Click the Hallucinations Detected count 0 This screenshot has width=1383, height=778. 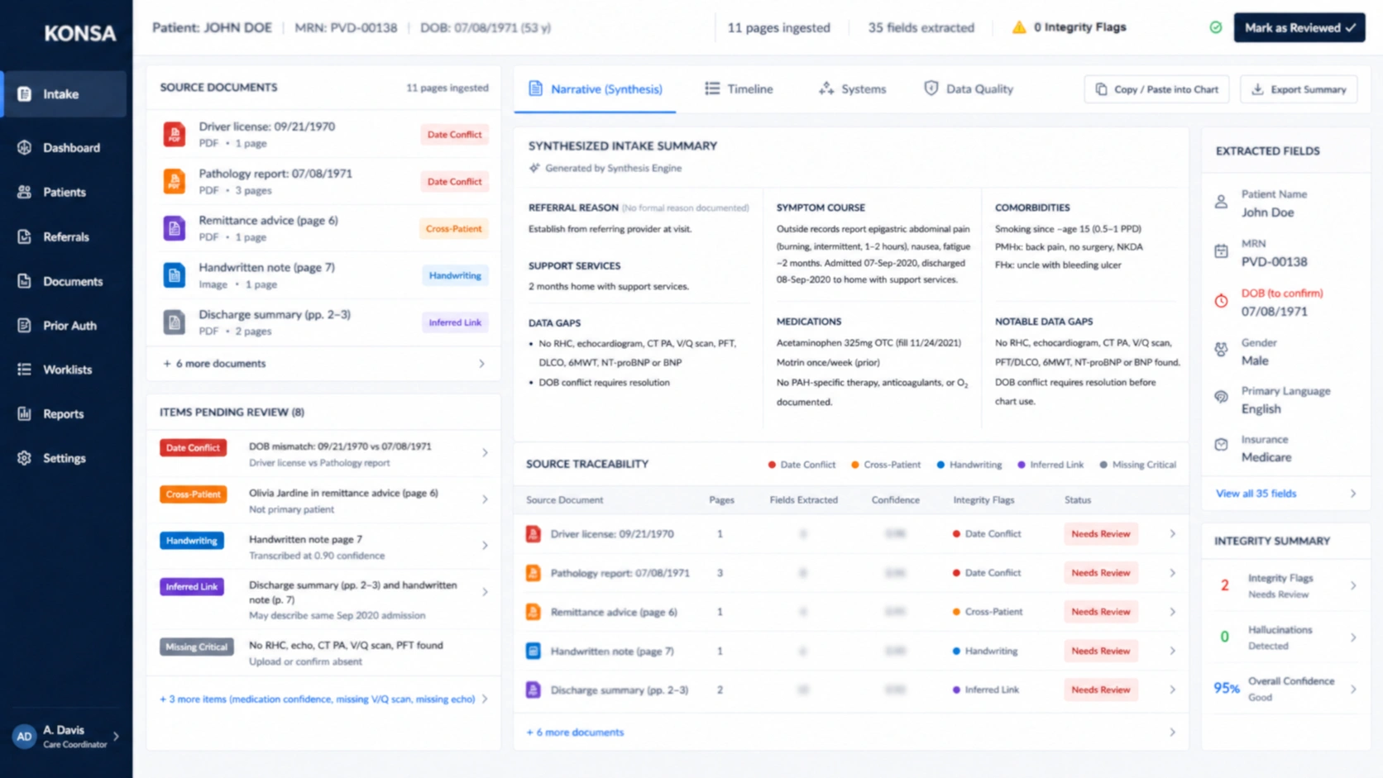click(1224, 637)
